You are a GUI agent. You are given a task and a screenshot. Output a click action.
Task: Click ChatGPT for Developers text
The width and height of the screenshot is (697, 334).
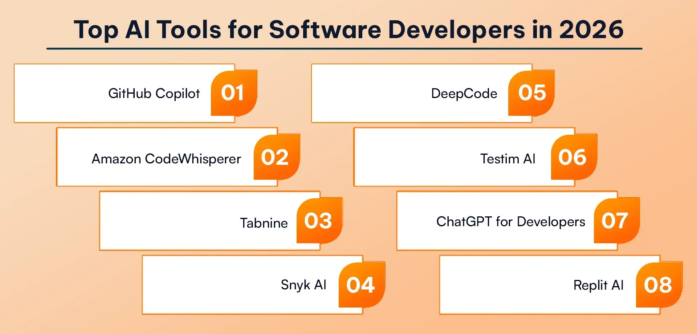[x=510, y=221]
